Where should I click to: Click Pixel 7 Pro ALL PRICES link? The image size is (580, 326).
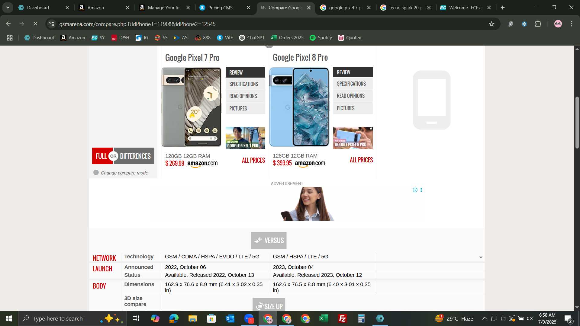pyautogui.click(x=253, y=160)
